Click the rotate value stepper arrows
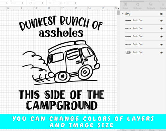 pos(43,3)
